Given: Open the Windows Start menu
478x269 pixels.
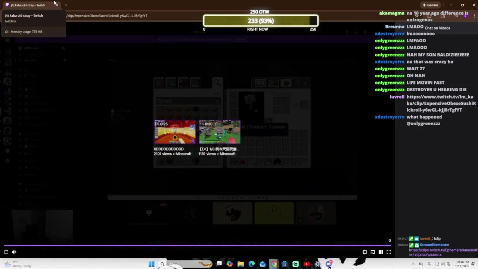Looking at the screenshot, I should click(152, 264).
